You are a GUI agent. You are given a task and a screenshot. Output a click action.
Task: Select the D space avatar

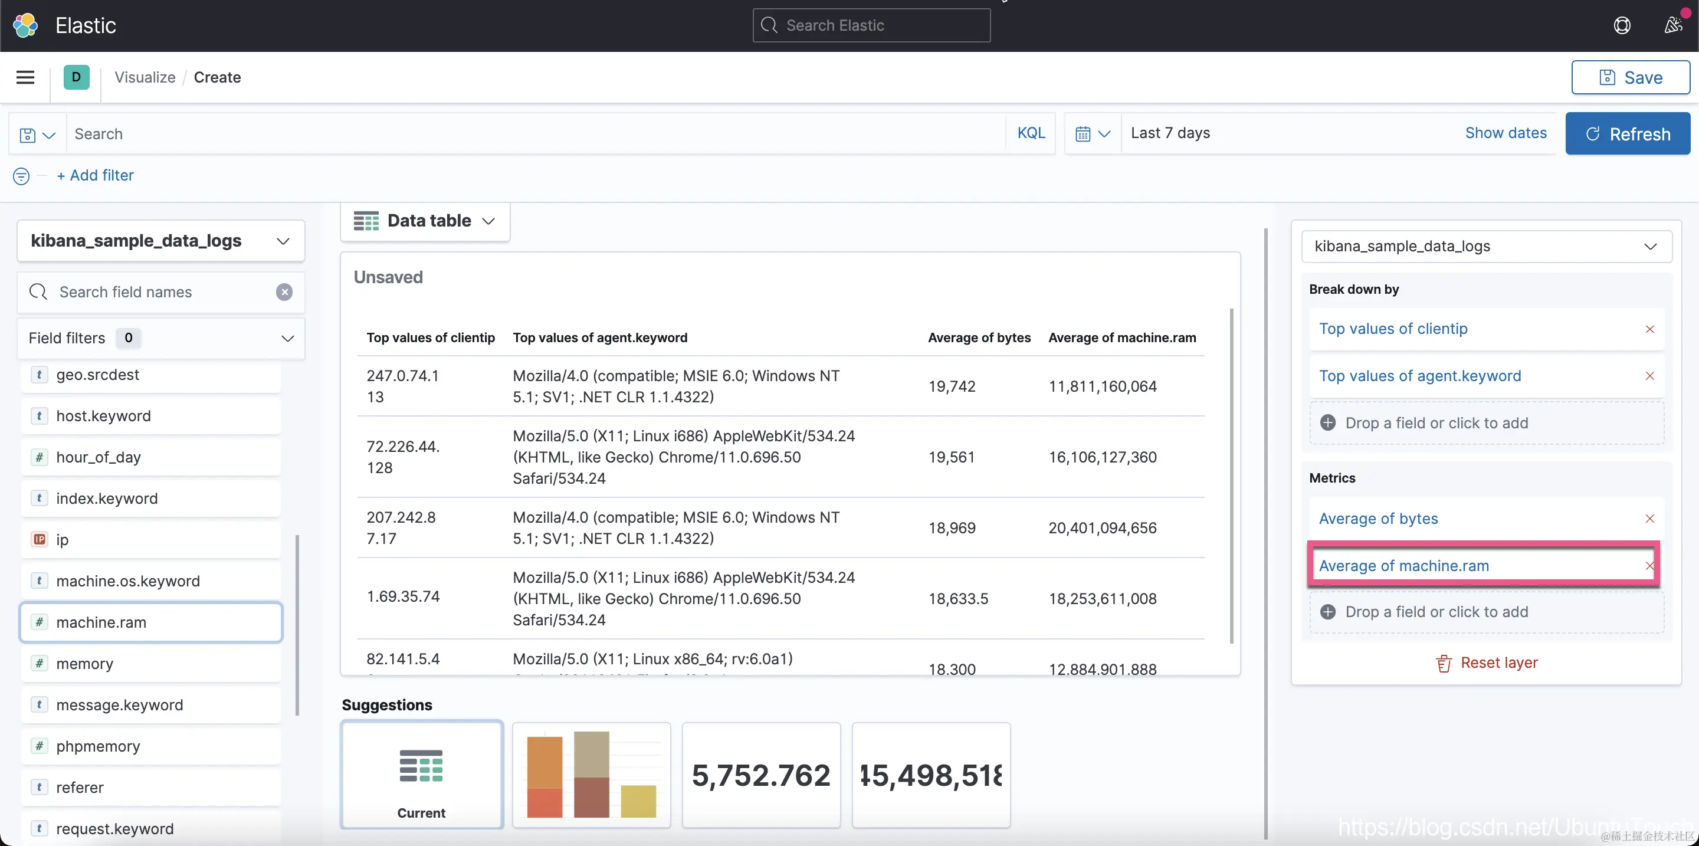[x=77, y=77]
